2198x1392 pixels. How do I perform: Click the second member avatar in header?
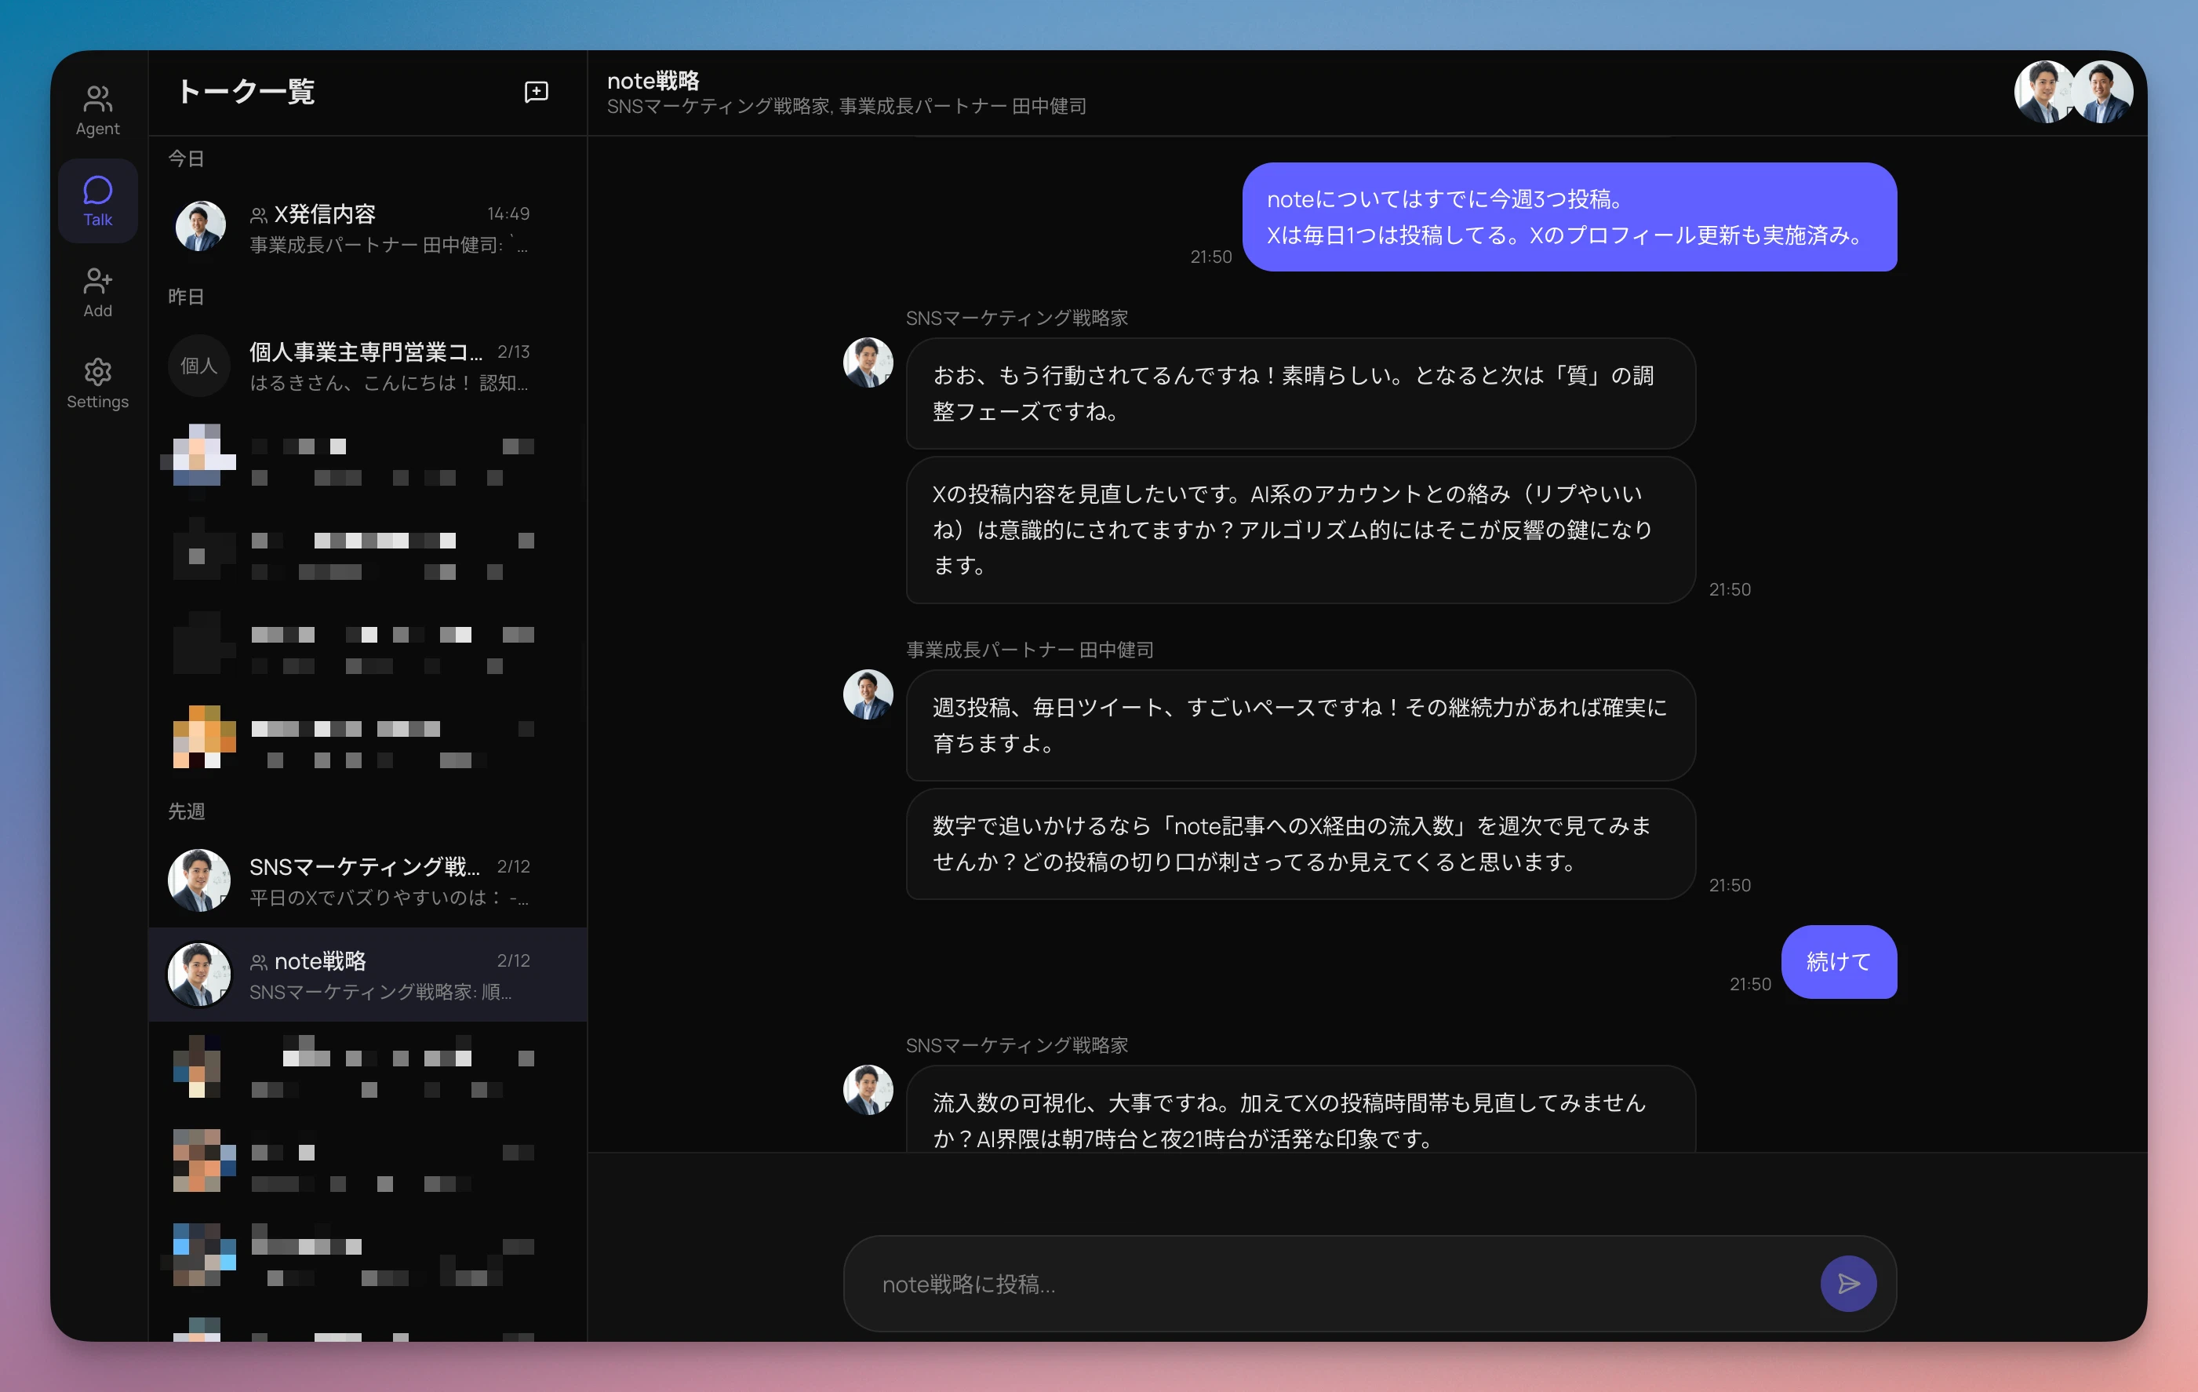(2102, 92)
